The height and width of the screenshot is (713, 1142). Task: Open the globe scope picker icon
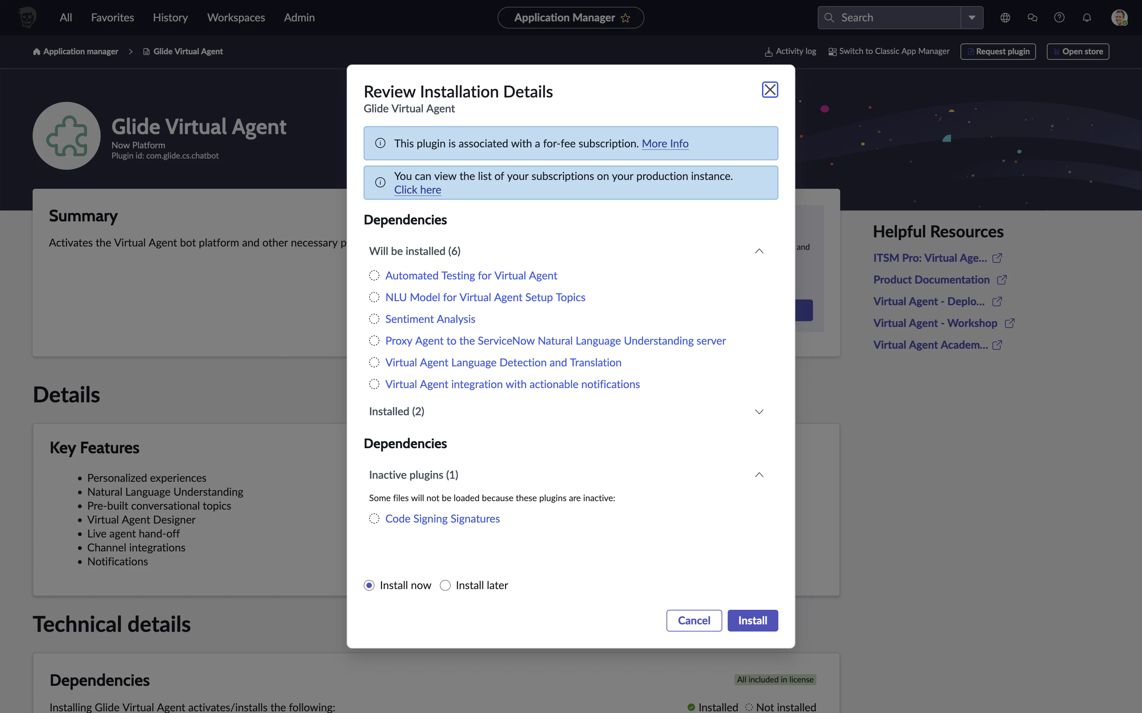pyautogui.click(x=1005, y=17)
